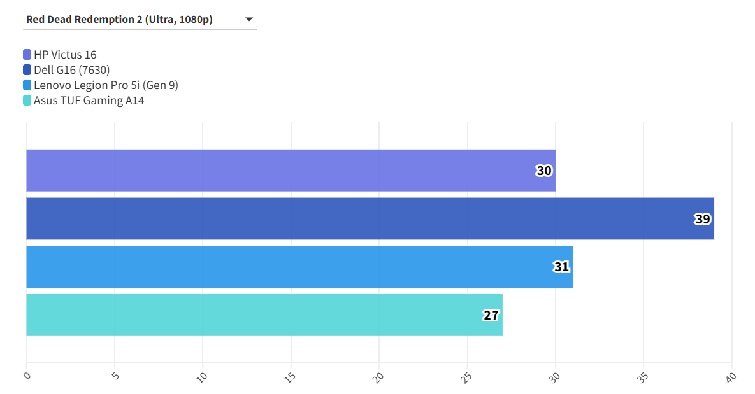
Task: Click the 31 value label on the Lenovo bar
Action: click(561, 267)
